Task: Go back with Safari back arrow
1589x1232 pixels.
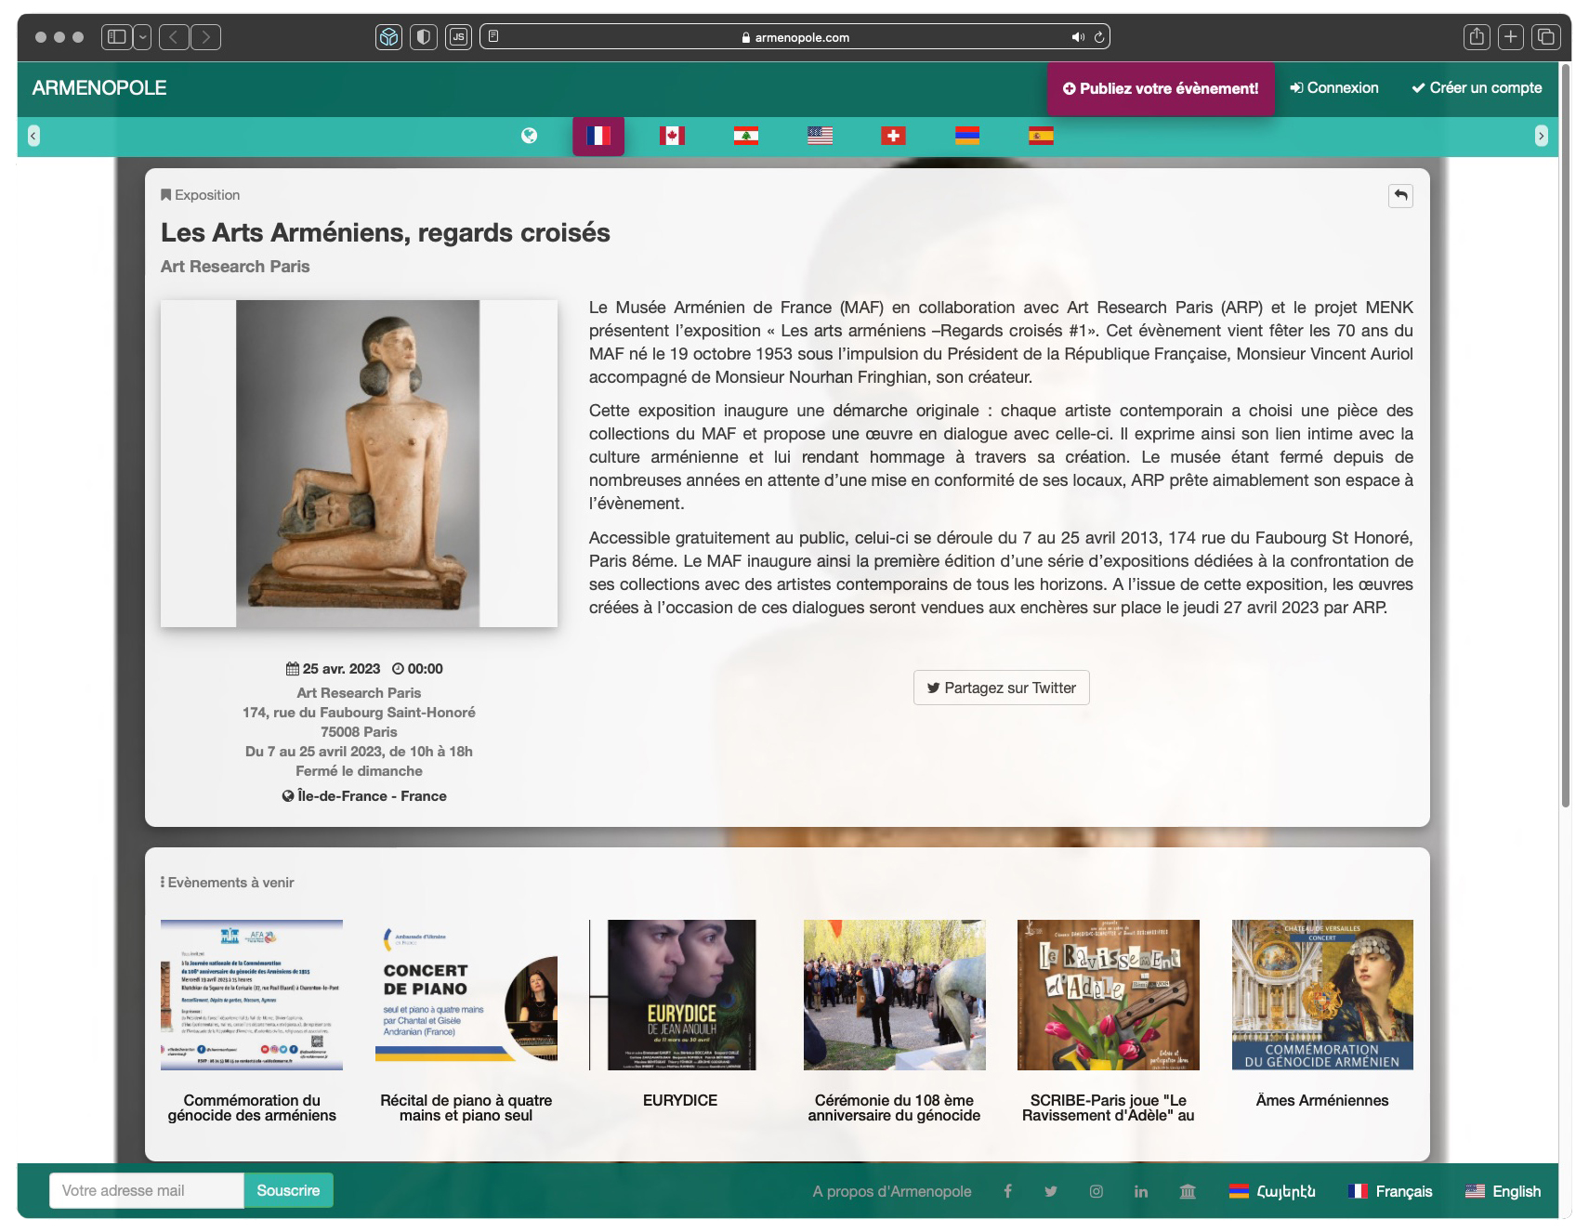Action: (174, 37)
